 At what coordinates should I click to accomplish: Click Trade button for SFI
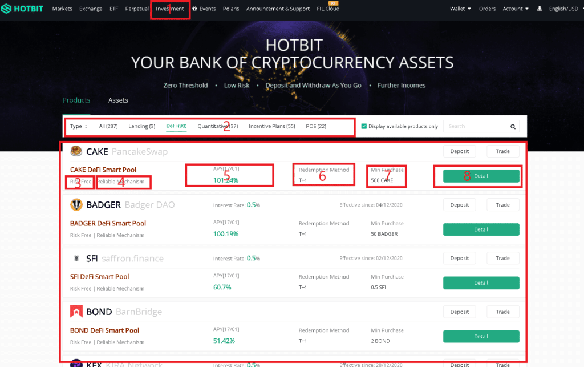(x=503, y=258)
